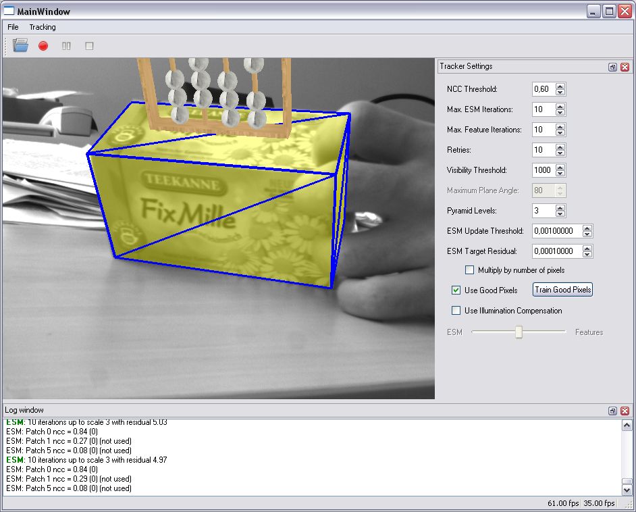This screenshot has width=636, height=512.
Task: Close the Tracker Settings panel
Action: coord(625,67)
